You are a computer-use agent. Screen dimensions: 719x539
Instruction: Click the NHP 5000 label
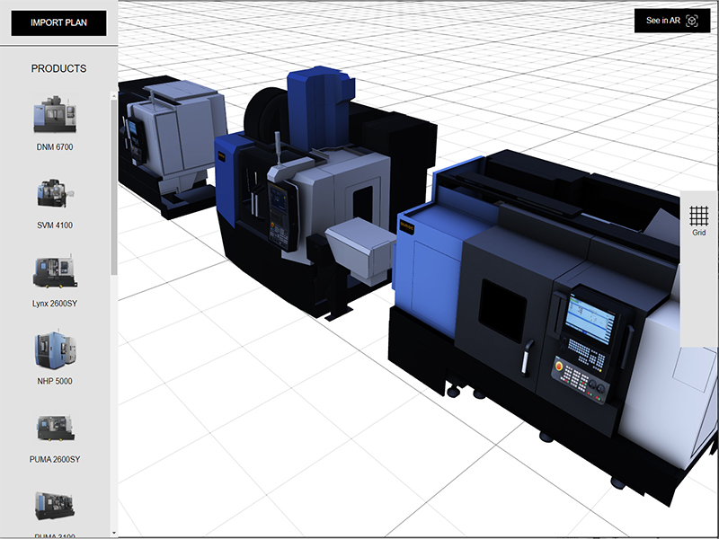click(55, 381)
